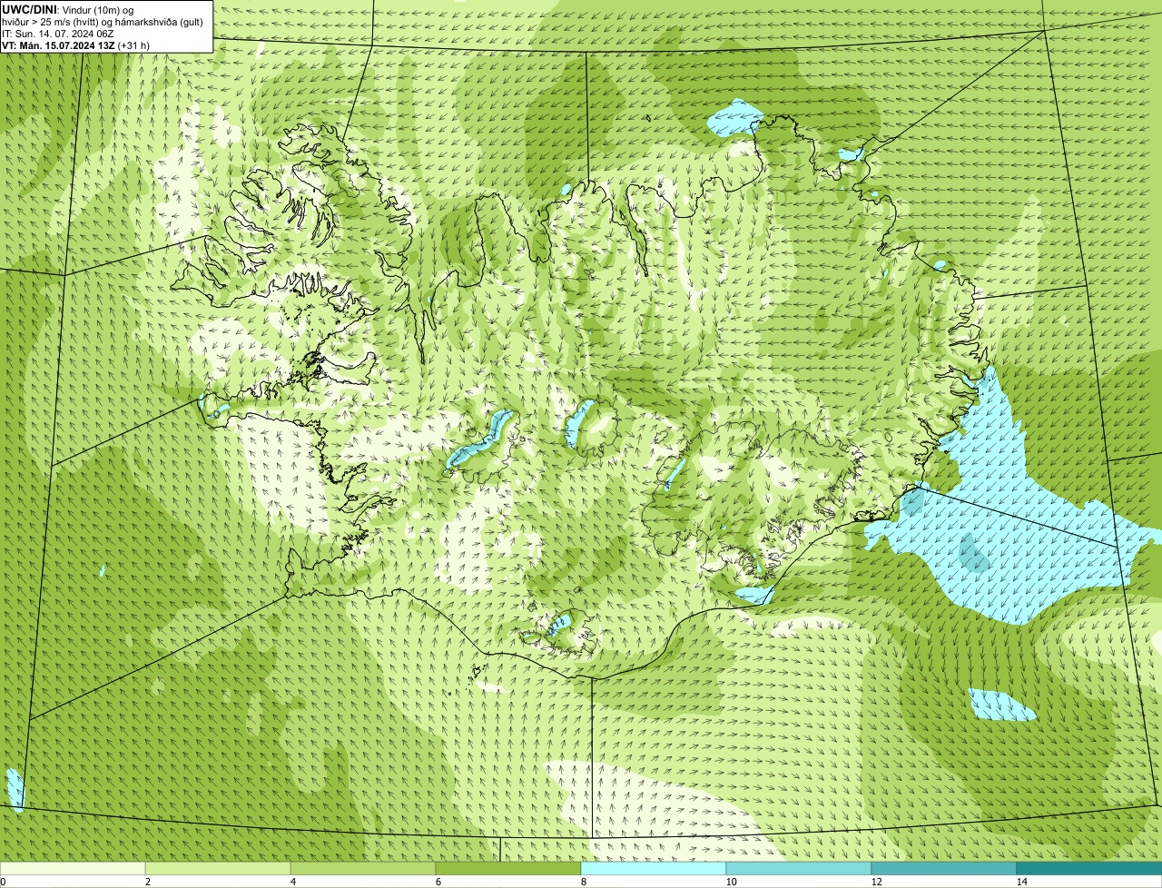Image resolution: width=1162 pixels, height=888 pixels.
Task: Click the 2–4 m/s light green legend segment
Action: point(218,868)
